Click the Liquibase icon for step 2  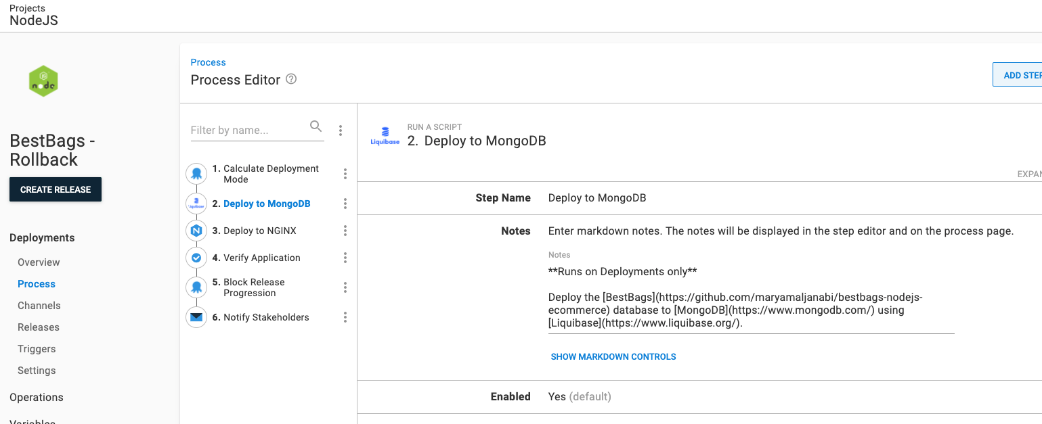click(196, 204)
